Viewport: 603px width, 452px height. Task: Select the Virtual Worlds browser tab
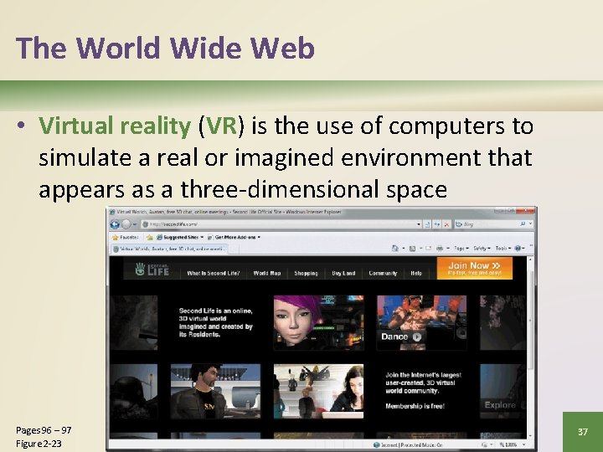tap(169, 249)
